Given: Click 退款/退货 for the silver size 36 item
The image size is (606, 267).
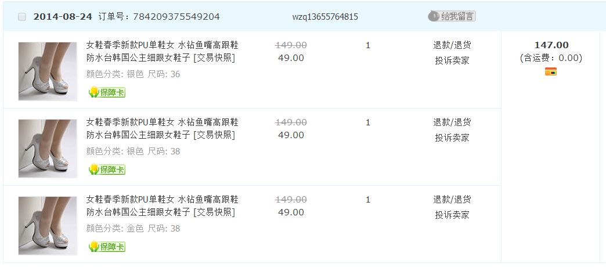Looking at the screenshot, I should [x=452, y=45].
